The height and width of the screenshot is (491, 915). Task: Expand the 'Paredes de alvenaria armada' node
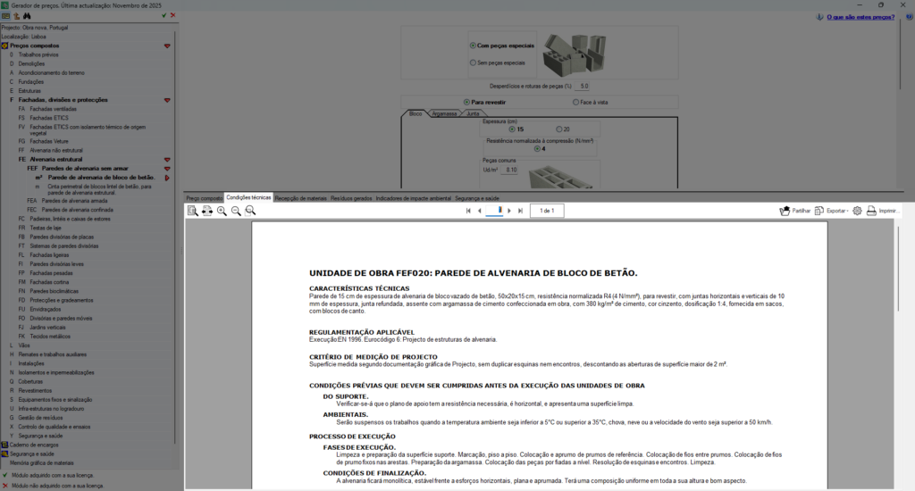point(74,201)
